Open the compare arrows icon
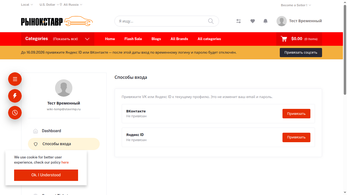The width and height of the screenshot is (347, 195). [239, 21]
